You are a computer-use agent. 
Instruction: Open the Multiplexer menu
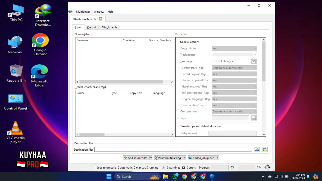[83, 12]
